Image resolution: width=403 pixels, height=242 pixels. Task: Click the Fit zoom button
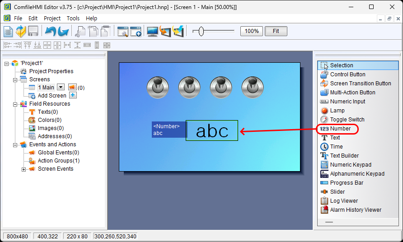point(276,31)
